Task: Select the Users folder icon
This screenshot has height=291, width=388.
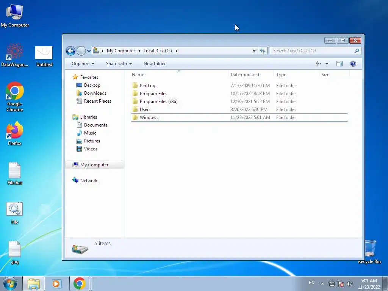Action: coord(135,110)
